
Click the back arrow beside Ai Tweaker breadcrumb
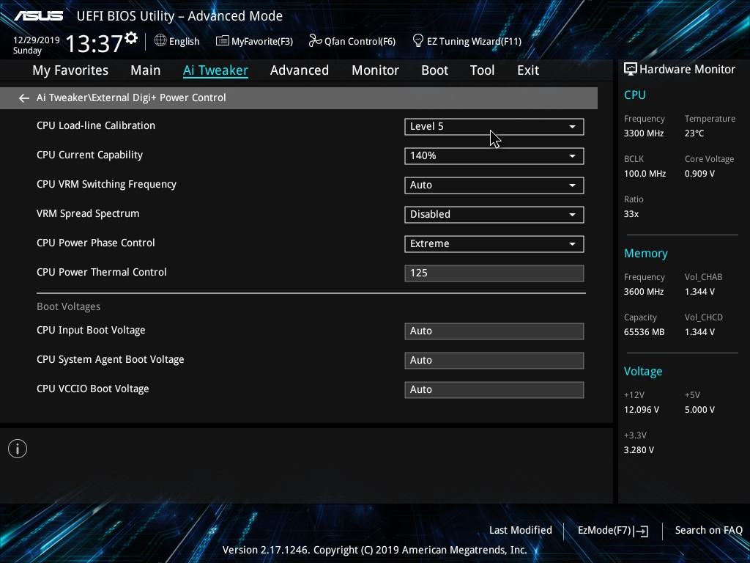pos(24,98)
